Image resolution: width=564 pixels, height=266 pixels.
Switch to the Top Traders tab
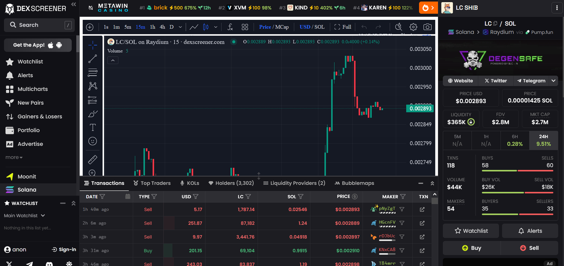[x=151, y=183]
